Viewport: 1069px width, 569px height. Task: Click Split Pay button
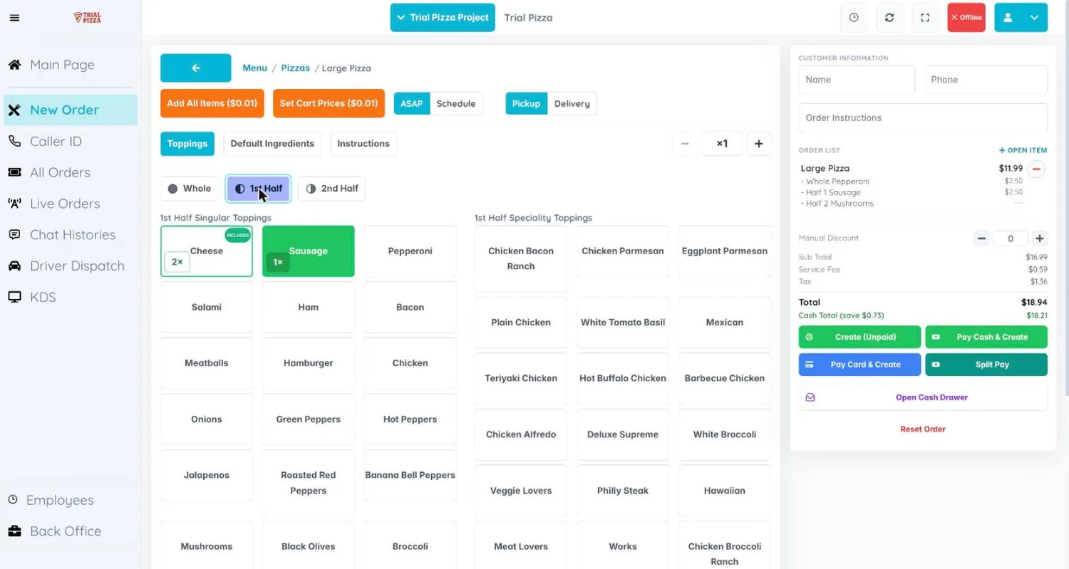click(x=986, y=365)
